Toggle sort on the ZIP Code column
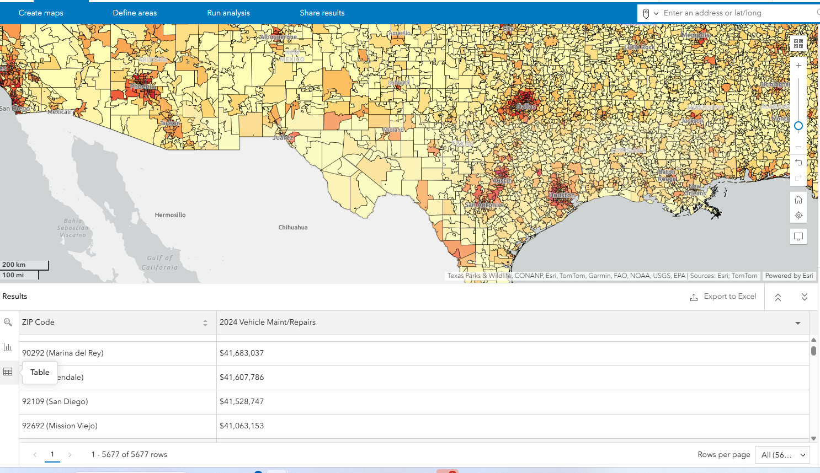The image size is (820, 473). click(x=205, y=322)
